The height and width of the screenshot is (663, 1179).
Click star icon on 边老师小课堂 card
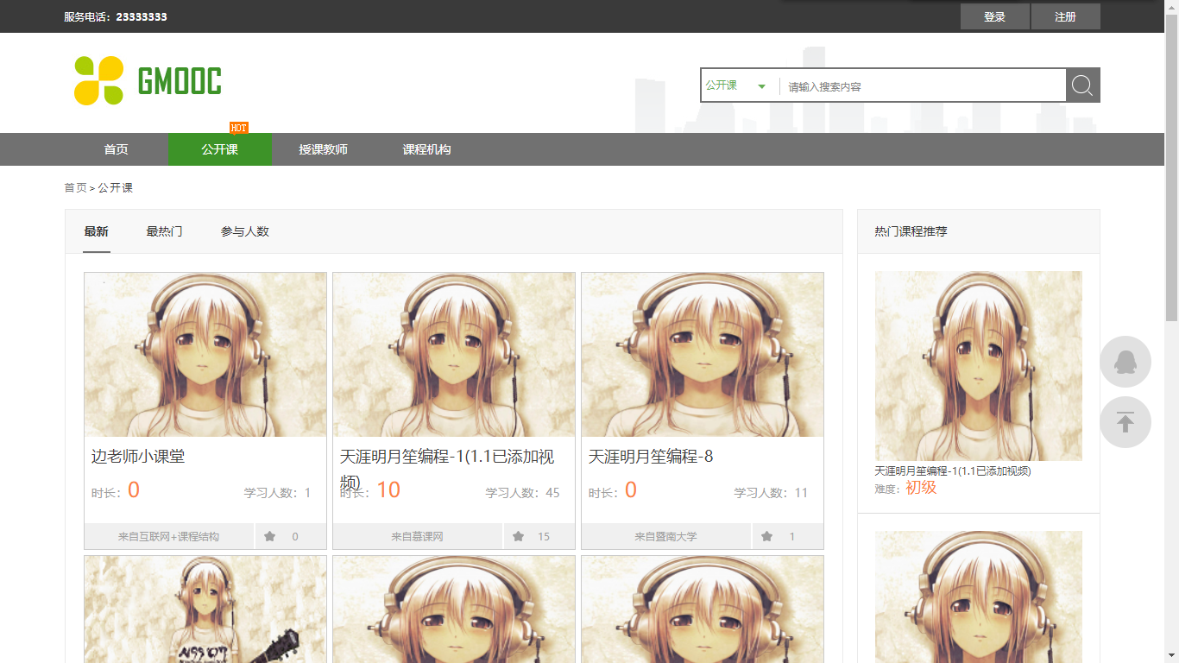pos(270,536)
